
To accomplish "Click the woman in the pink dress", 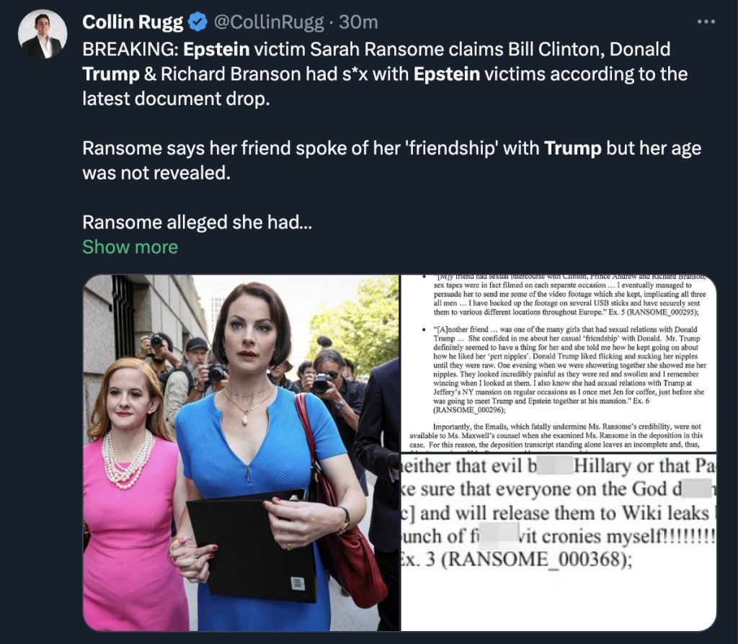I will [132, 494].
